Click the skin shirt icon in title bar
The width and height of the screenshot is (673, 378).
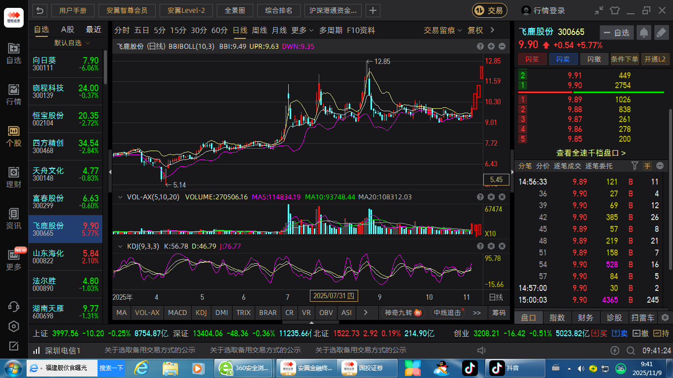tap(614, 10)
